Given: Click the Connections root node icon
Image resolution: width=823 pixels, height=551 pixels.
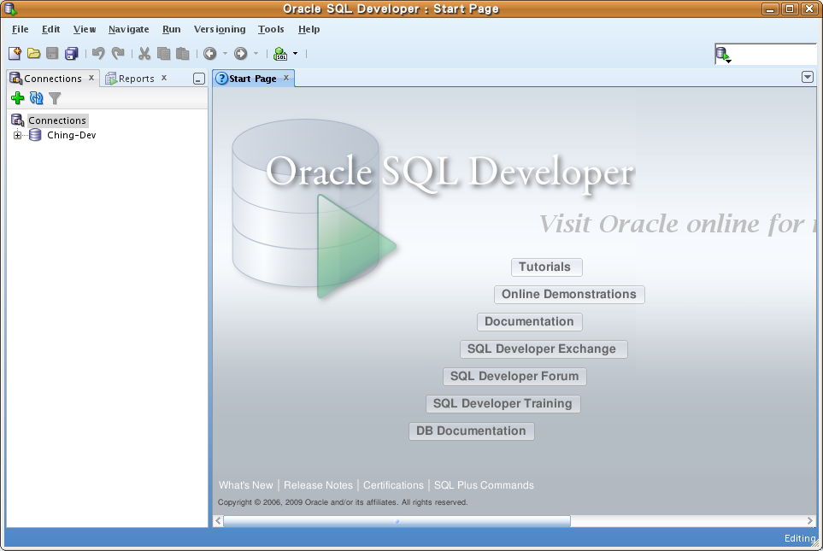Looking at the screenshot, I should point(17,120).
